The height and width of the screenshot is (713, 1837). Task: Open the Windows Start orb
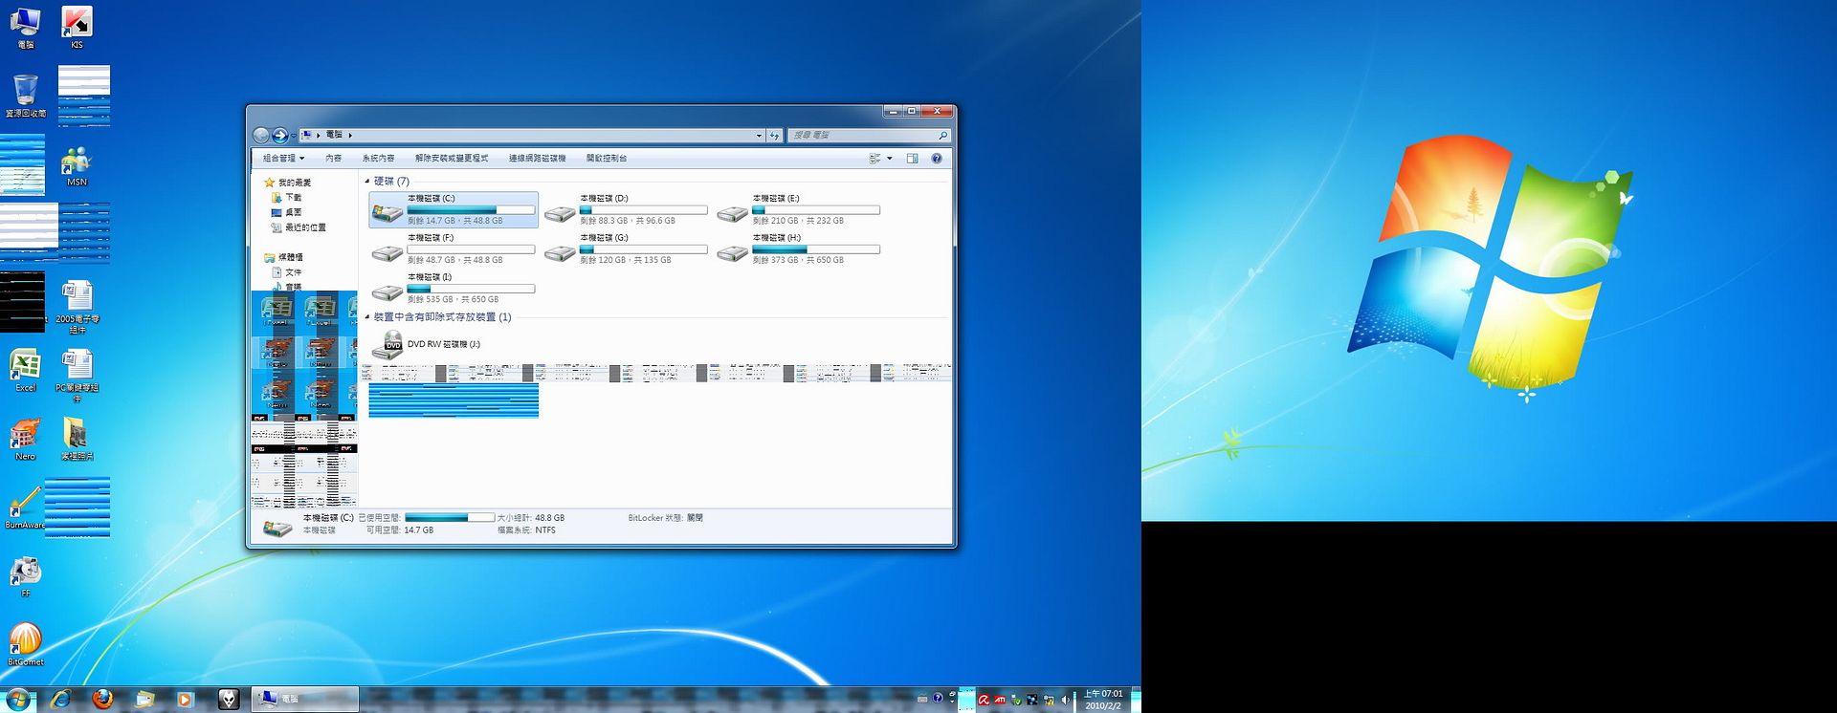point(18,700)
